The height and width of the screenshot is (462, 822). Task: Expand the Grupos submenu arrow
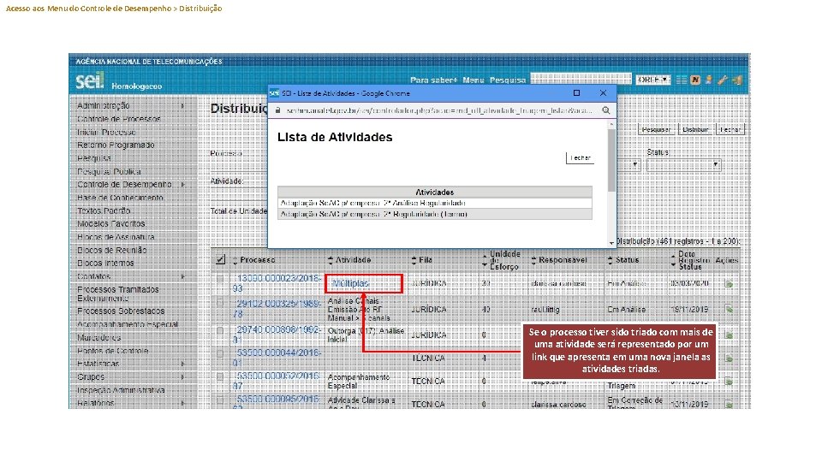click(x=182, y=376)
